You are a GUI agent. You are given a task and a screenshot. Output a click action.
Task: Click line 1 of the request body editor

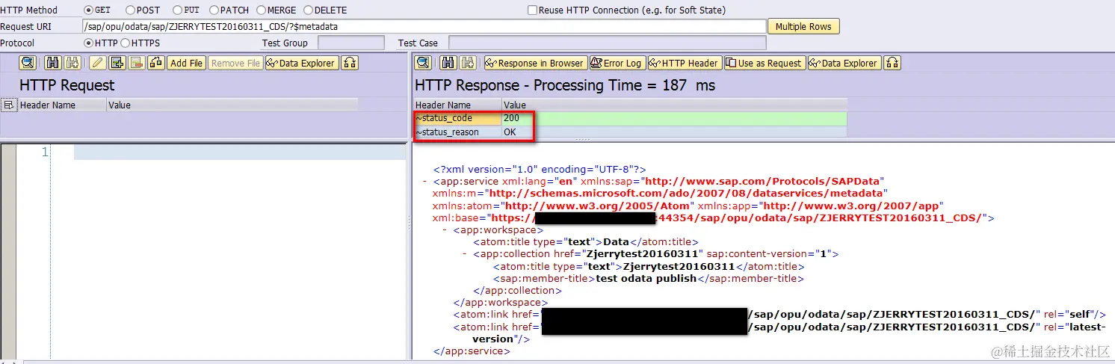[x=239, y=152]
